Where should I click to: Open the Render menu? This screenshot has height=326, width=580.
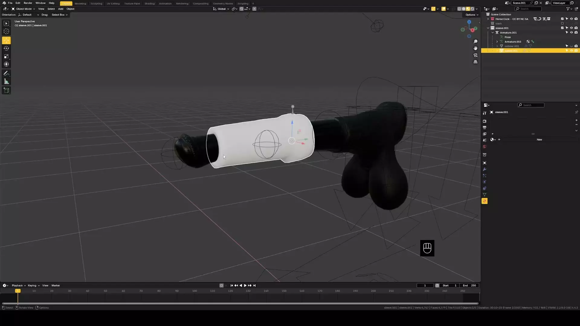28,3
